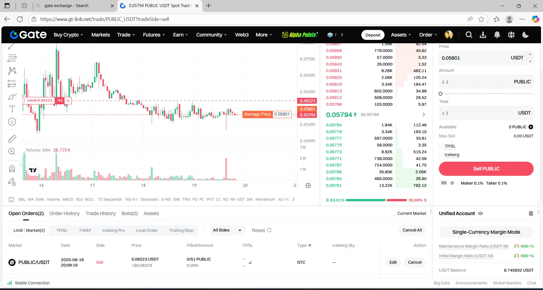Screen dimensions: 543x290
Task: Cancel the limit order line on chart
Action: (68, 100)
